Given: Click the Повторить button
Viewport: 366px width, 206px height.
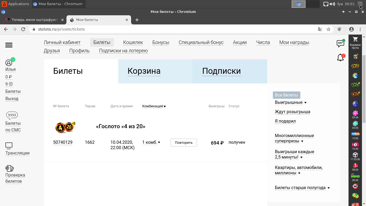Looking at the screenshot, I should [184, 142].
